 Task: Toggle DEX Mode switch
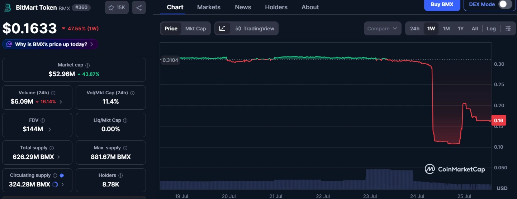[505, 4]
